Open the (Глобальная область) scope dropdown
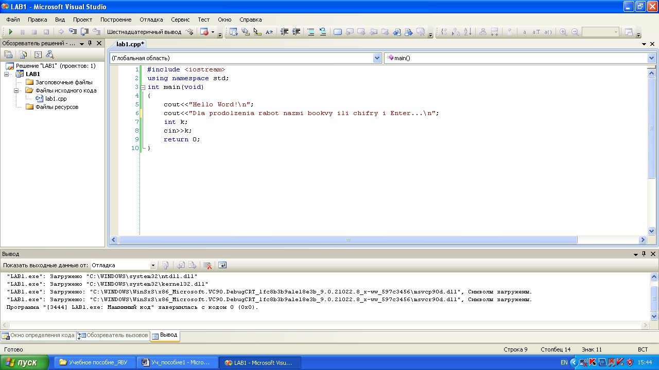 [377, 58]
